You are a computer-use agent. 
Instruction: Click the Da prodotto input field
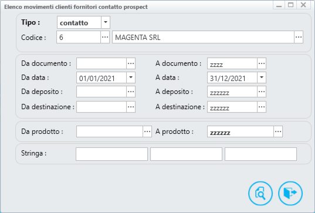tap(110, 131)
